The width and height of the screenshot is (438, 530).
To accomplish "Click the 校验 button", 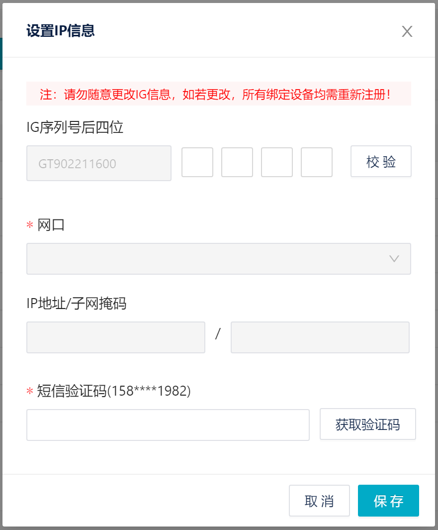I will coord(381,162).
